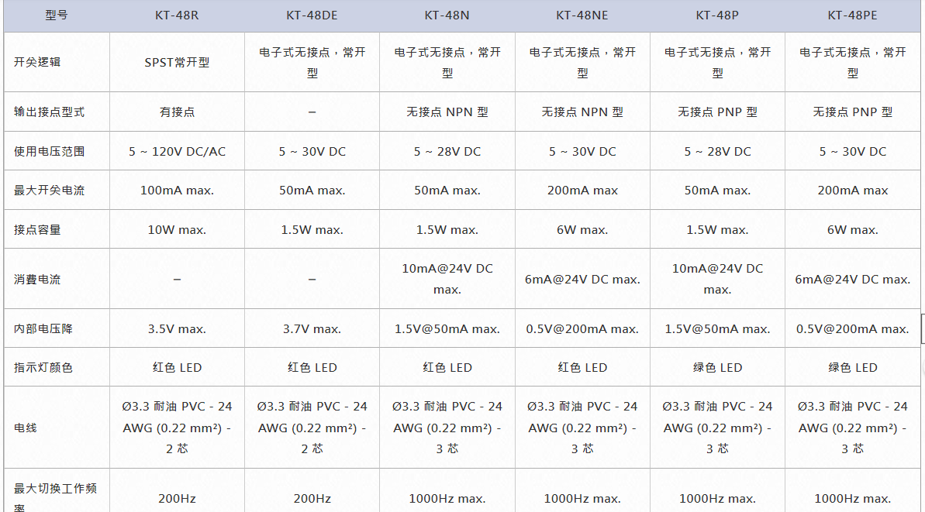Click the SPST常开型 cell
The width and height of the screenshot is (925, 512).
click(x=177, y=63)
